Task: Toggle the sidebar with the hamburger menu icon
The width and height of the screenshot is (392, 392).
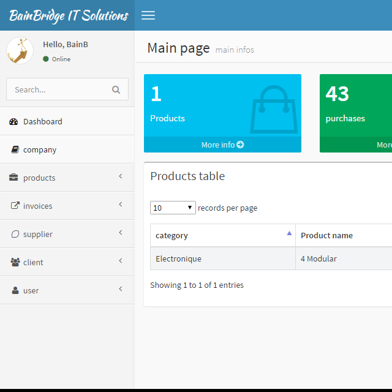Action: [x=148, y=15]
